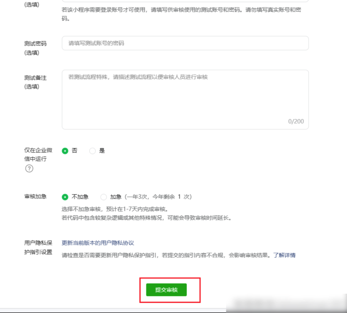Viewport: 347px width, 313px height.
Task: Select the 是 radio for enterprise WeChat only
Action: coord(93,151)
